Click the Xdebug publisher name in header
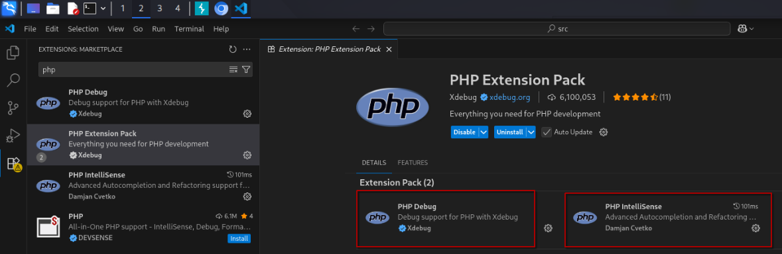This screenshot has width=782, height=254. coord(463,97)
